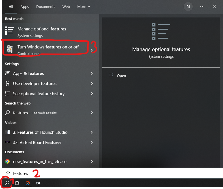
Task: Expand Apps & features result arrow
Action: click(92, 73)
